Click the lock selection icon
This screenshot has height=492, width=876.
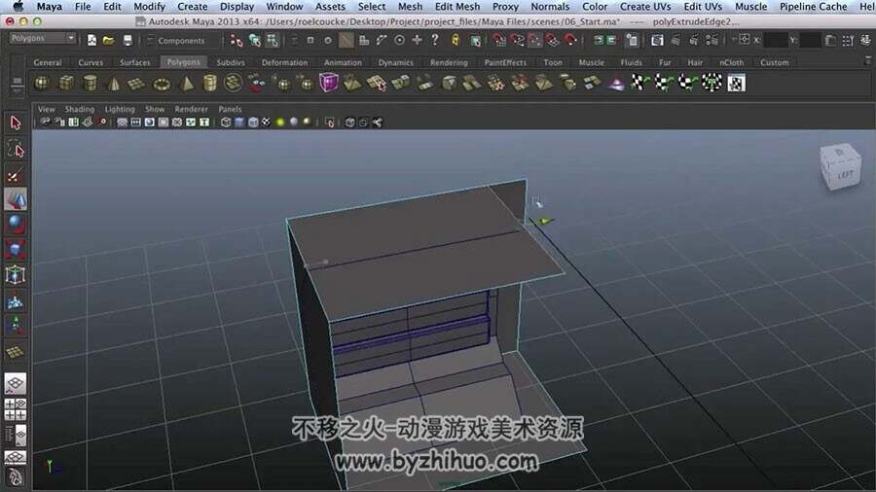pos(456,41)
